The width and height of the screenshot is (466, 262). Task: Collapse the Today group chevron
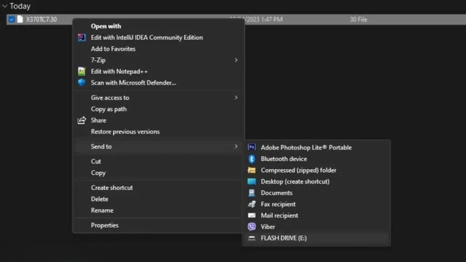click(5, 6)
